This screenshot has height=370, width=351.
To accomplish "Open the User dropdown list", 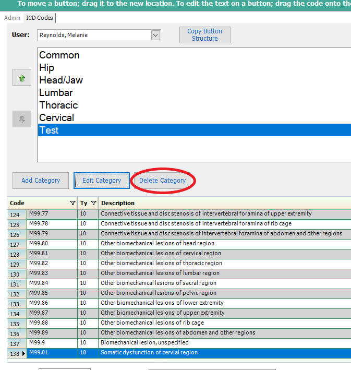I will (155, 35).
